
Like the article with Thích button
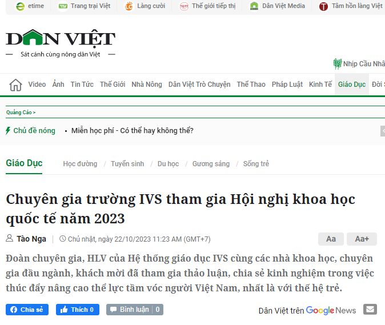pos(78,310)
